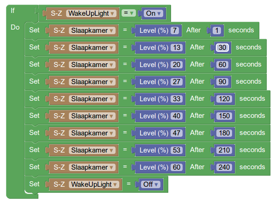Open WakeUpLight dropdown in the last Set row
Screen dimensions: 276x202
pos(94,184)
